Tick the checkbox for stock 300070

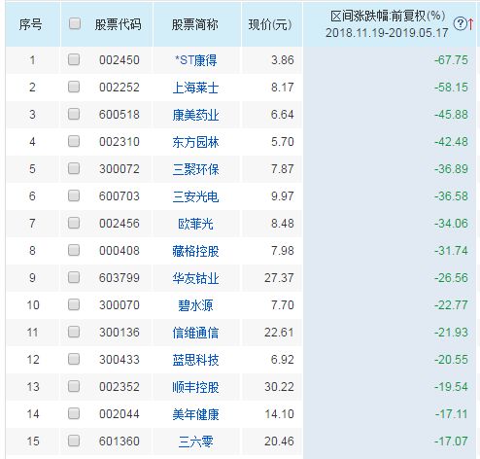click(74, 304)
